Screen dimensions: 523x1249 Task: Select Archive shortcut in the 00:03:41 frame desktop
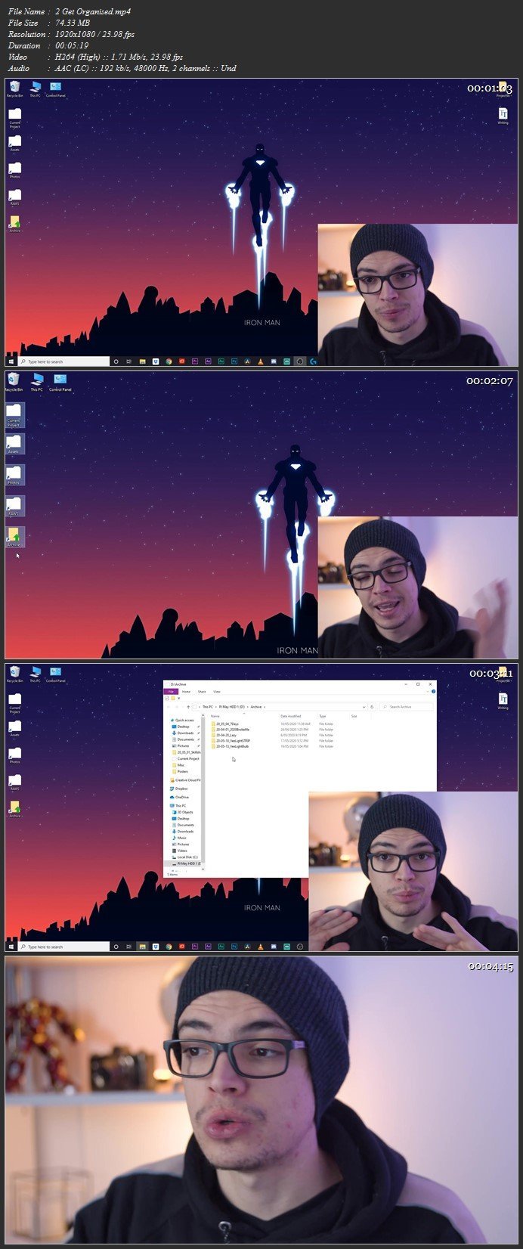click(14, 809)
